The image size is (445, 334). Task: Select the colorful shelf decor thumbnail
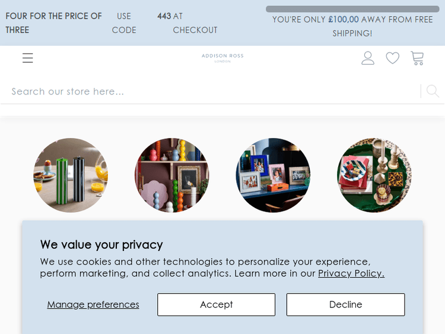(171, 175)
